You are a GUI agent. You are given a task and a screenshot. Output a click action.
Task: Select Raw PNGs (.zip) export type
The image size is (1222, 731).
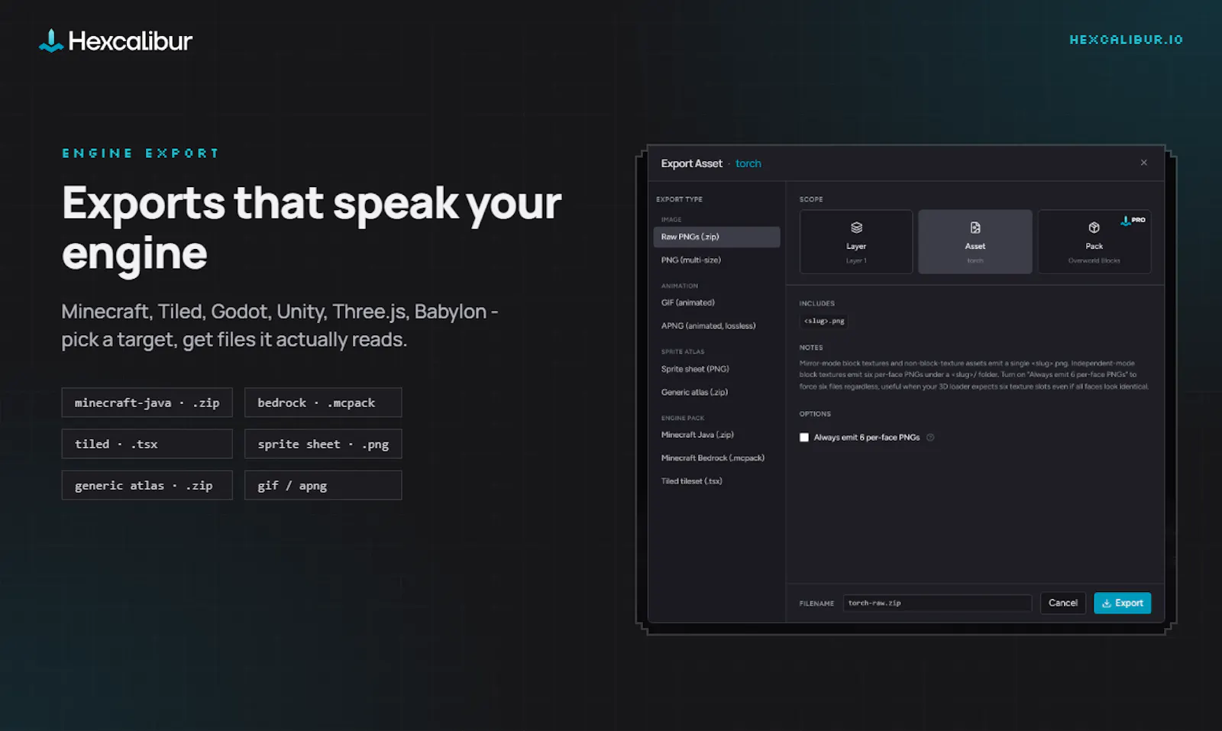coord(716,237)
